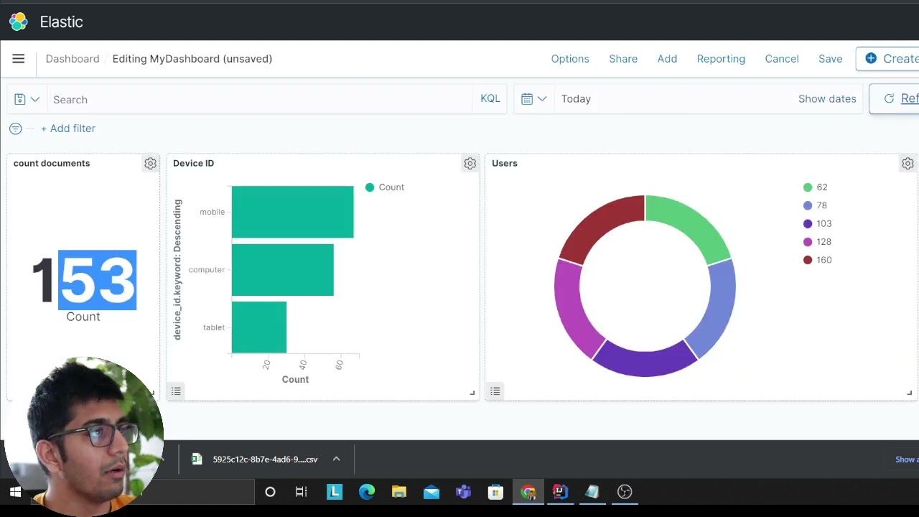919x517 pixels.
Task: Open count documents panel gear options
Action: [x=150, y=164]
